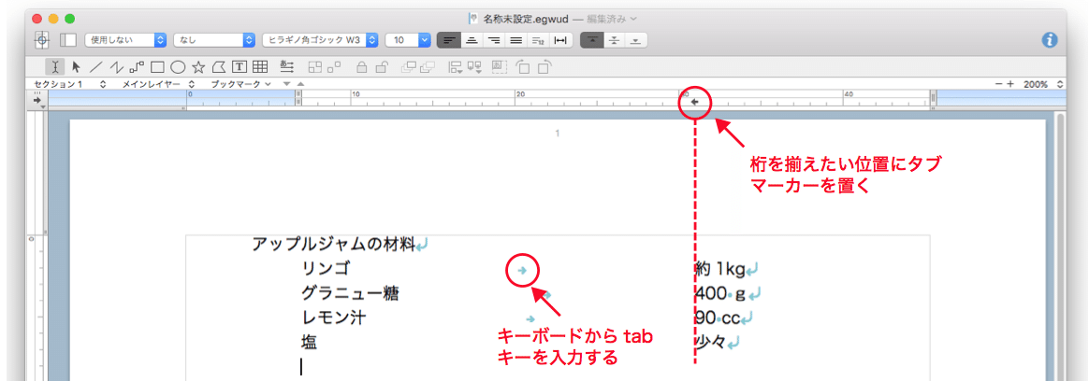Click the text アップルジャムの材料

(333, 244)
